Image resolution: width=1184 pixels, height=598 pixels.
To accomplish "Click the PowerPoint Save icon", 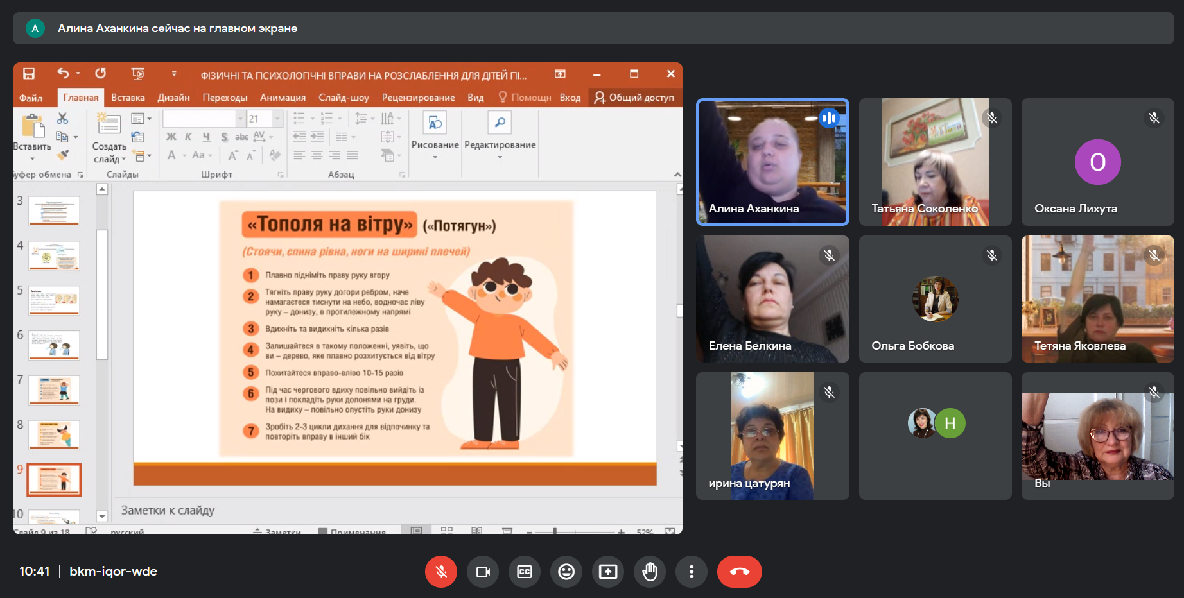I will 29,74.
